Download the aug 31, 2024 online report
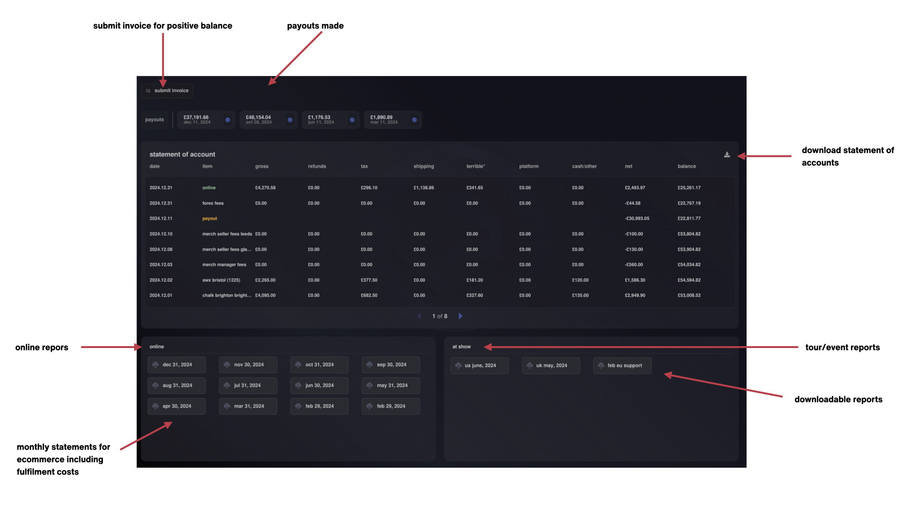 click(177, 385)
